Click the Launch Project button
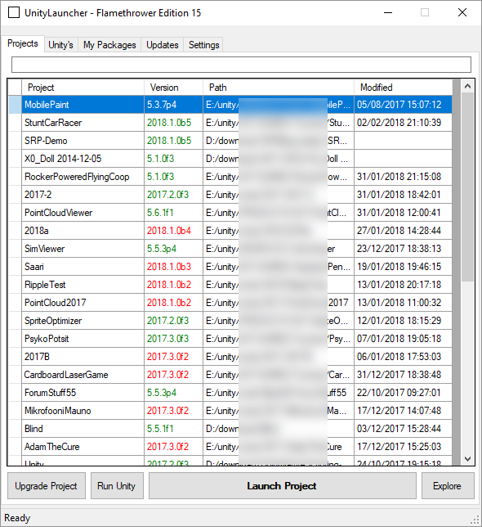This screenshot has width=482, height=527. (x=283, y=485)
